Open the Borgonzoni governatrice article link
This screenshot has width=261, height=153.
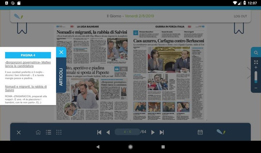(28, 64)
